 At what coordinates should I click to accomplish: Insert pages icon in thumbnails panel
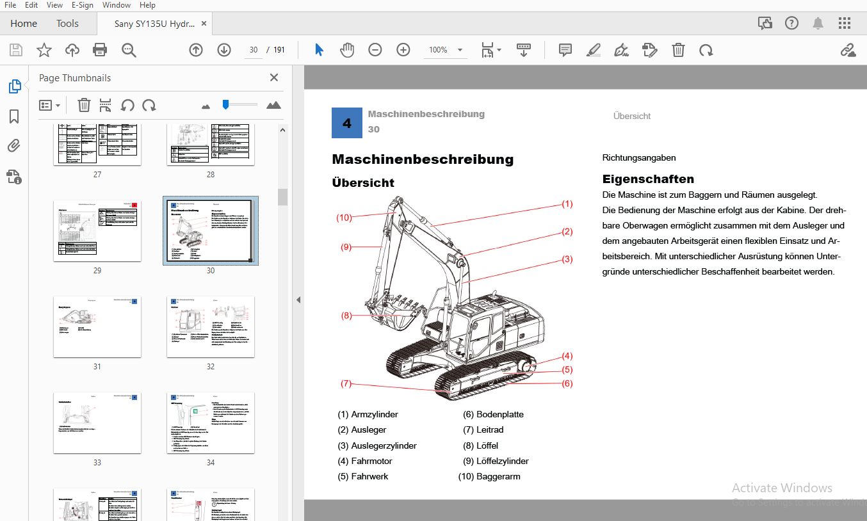pos(106,105)
